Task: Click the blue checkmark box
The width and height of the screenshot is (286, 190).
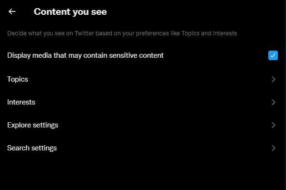Action: [273, 55]
